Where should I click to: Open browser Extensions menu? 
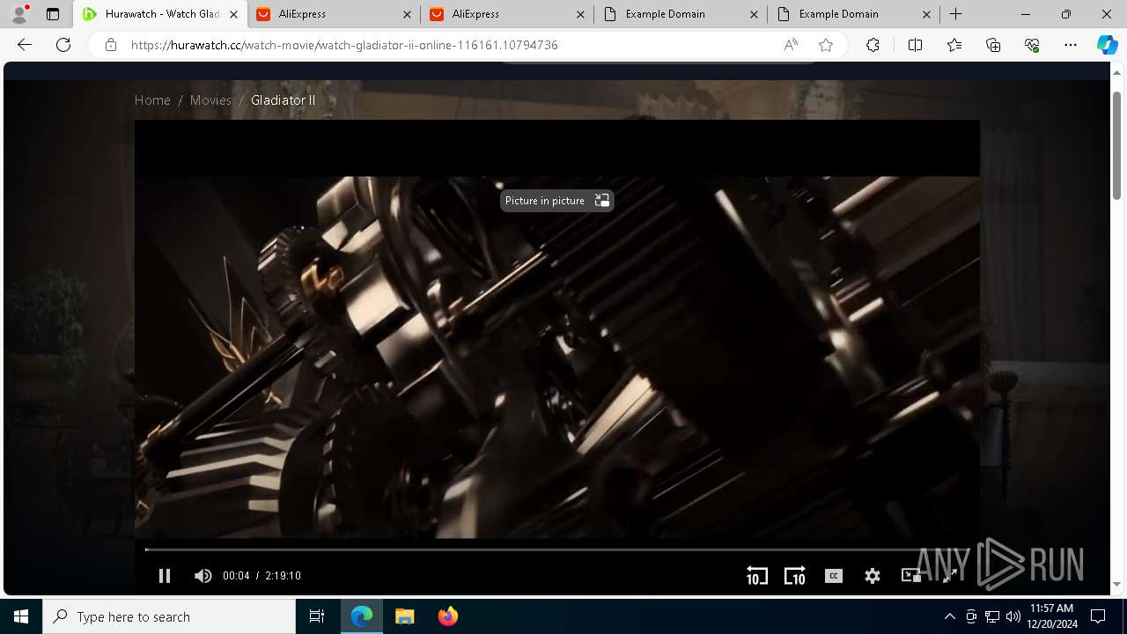point(873,45)
